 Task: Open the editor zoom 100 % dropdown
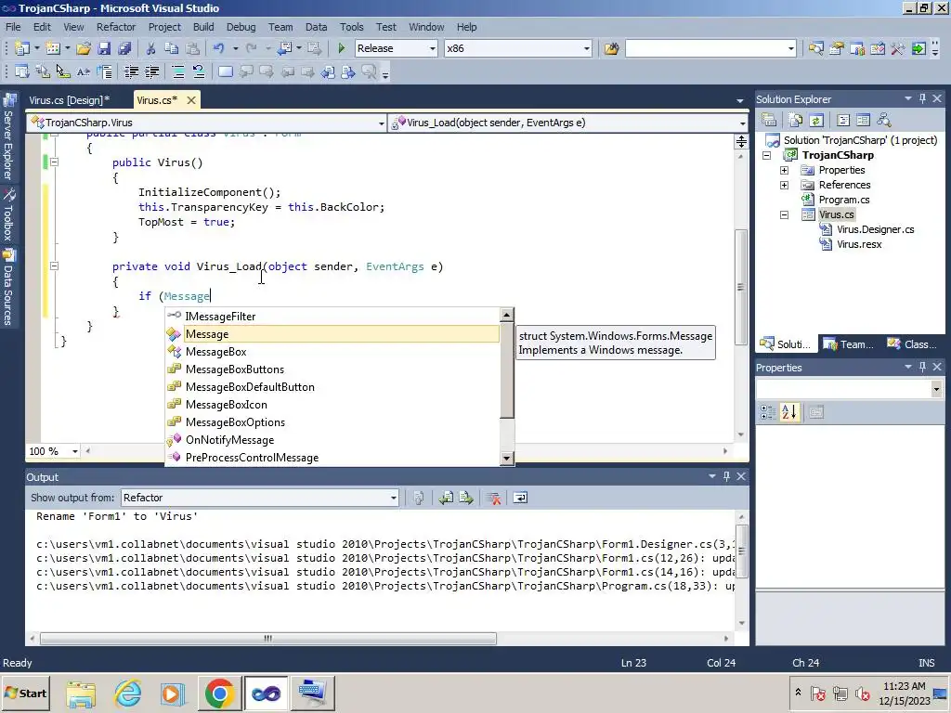tap(74, 451)
